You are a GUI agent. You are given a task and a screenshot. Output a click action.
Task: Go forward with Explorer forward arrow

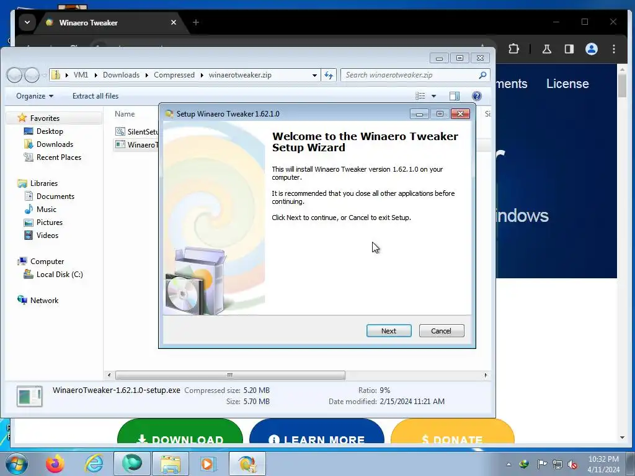click(31, 75)
